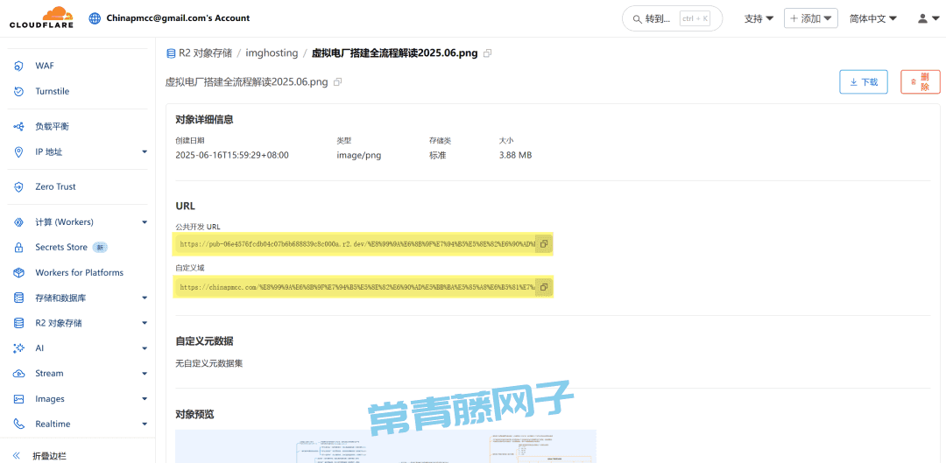The height and width of the screenshot is (463, 946).
Task: Click the 折叠边栏 collapse chevrons icon
Action: 17,456
